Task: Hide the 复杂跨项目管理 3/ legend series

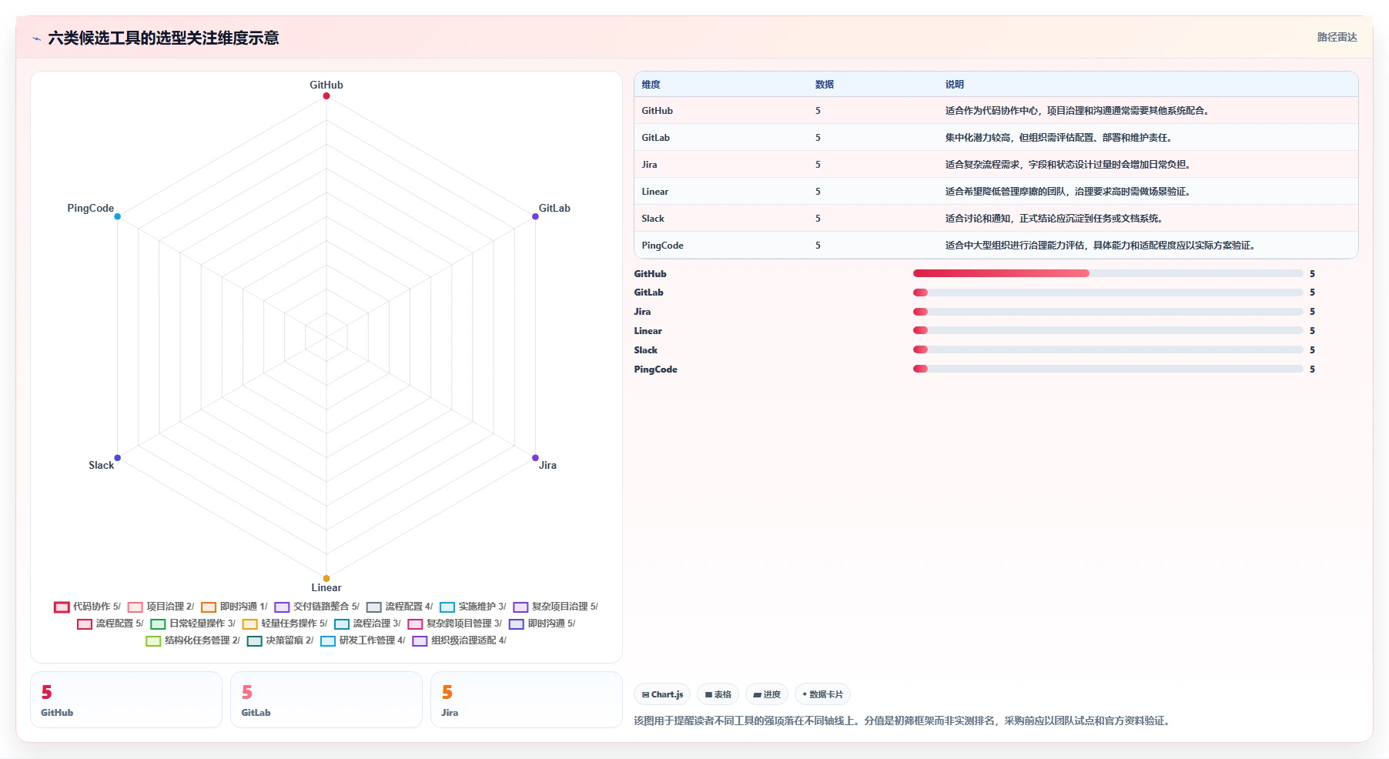Action: pos(454,624)
